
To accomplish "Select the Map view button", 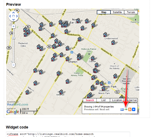I will pos(104,12).
